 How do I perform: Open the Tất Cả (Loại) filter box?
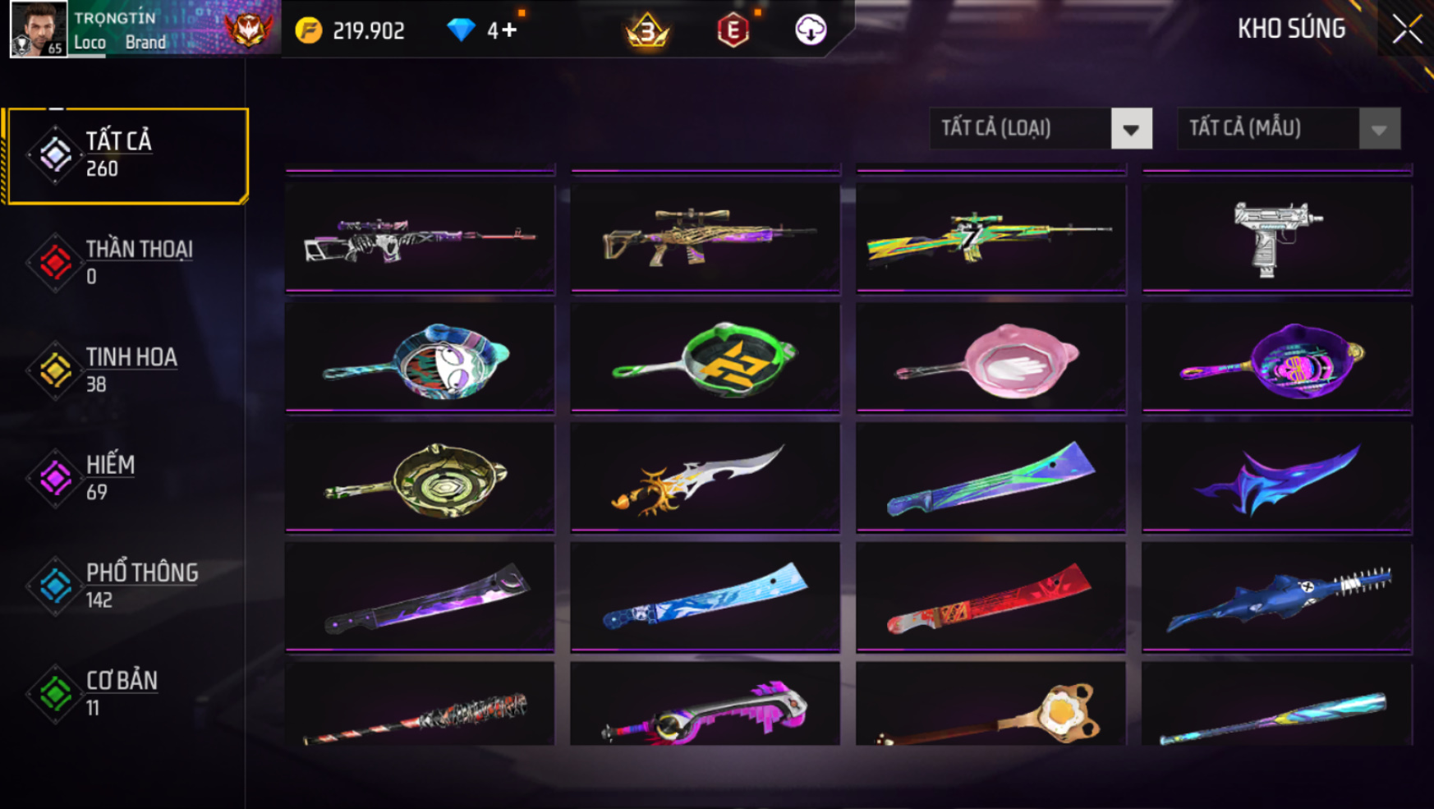pos(1041,129)
